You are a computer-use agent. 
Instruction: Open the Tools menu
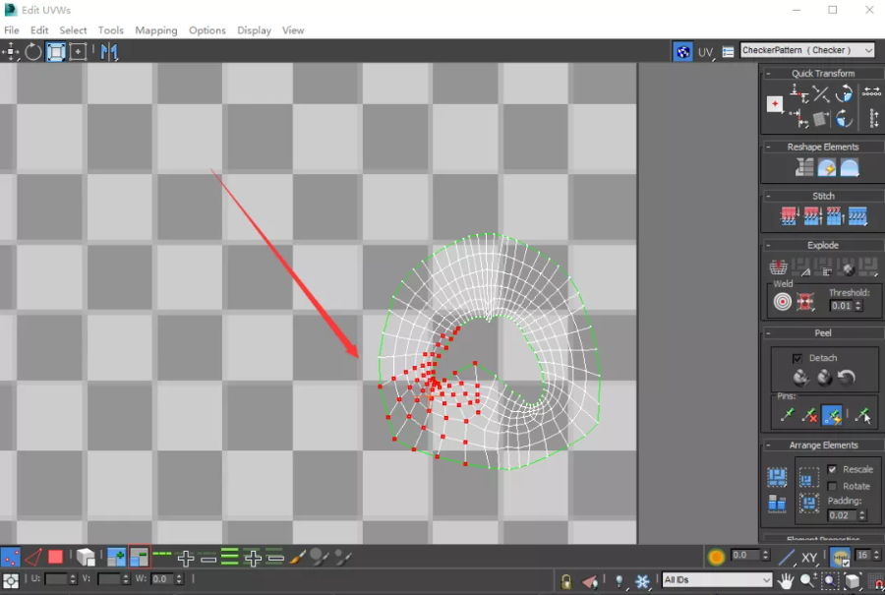(x=111, y=30)
